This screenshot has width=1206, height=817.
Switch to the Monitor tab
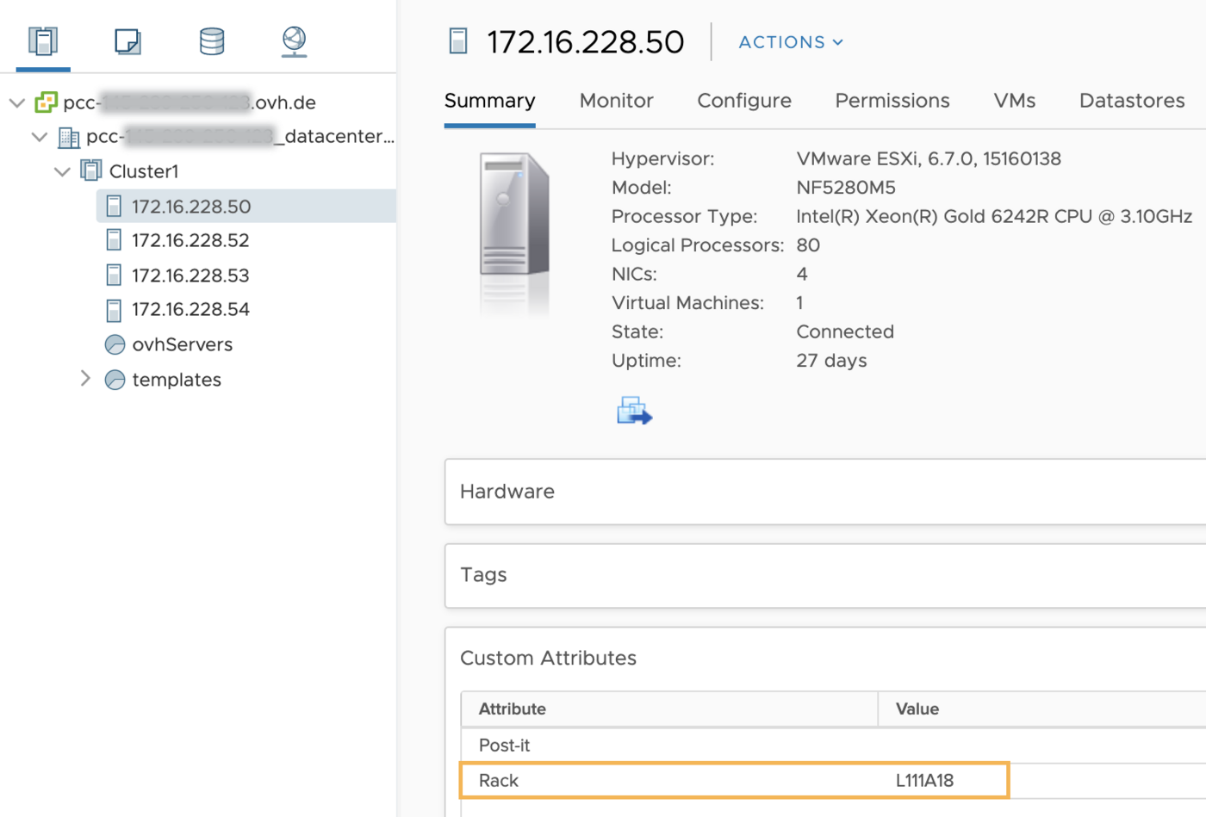click(x=616, y=101)
